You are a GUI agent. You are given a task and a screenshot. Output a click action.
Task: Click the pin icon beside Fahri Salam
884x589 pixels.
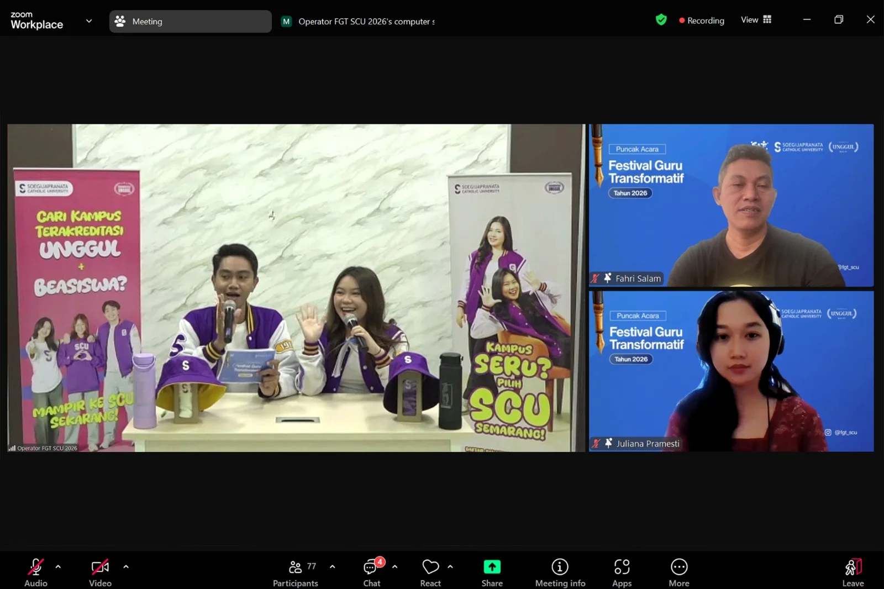[x=608, y=278]
